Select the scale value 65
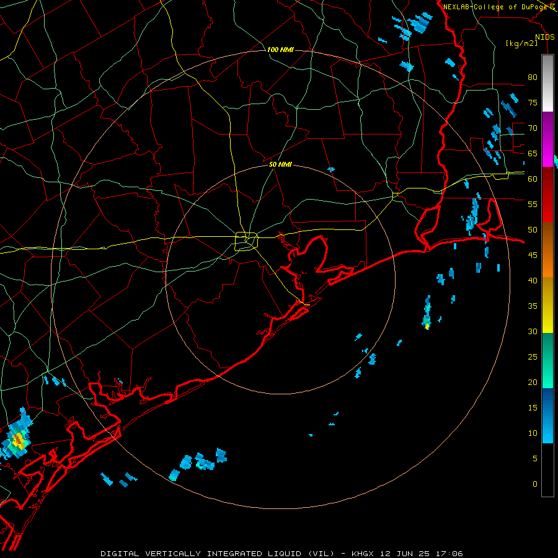This screenshot has width=558, height=558. (533, 153)
